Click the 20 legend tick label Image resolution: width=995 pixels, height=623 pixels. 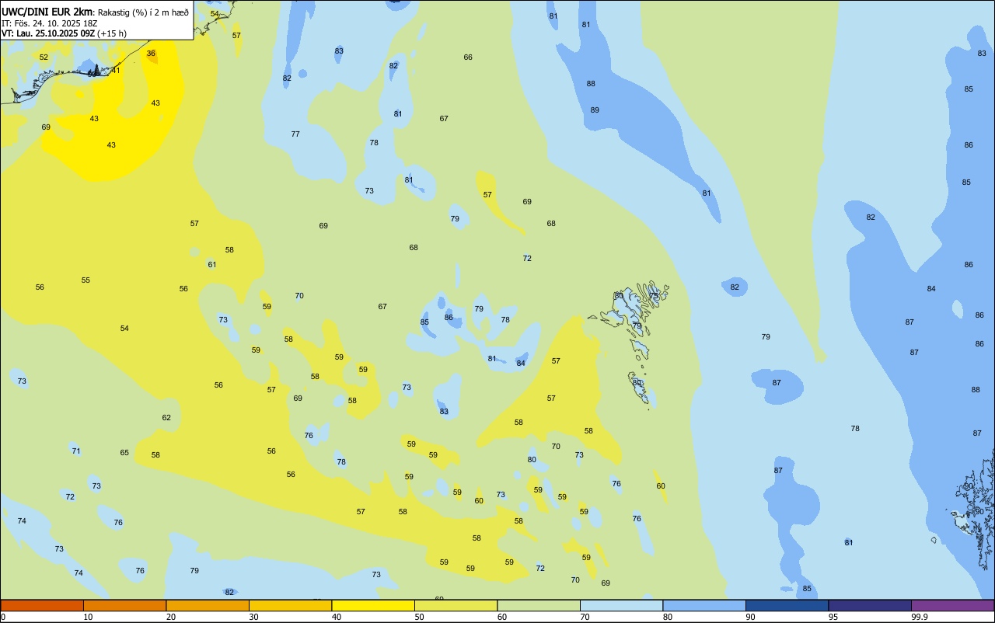pos(170,617)
